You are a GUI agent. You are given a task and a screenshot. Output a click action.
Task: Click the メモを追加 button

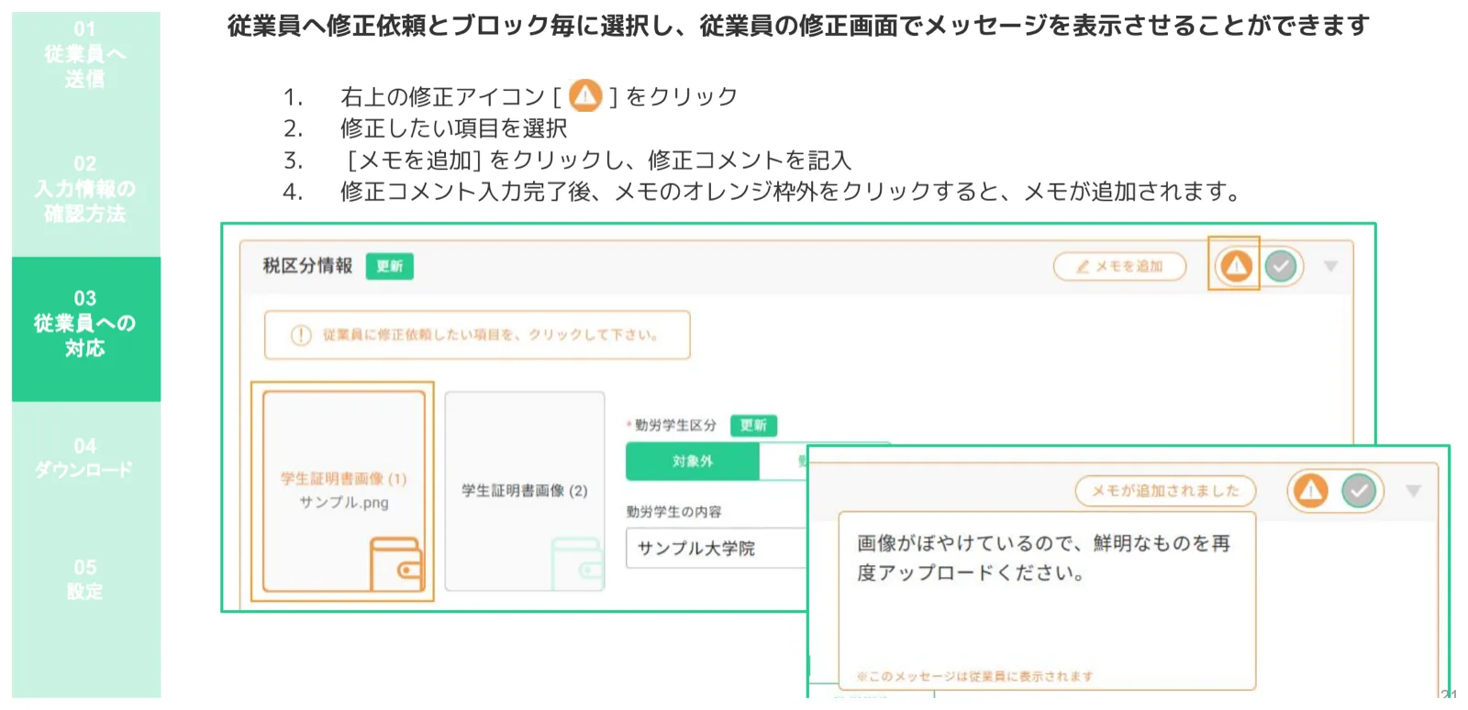pyautogui.click(x=1119, y=267)
